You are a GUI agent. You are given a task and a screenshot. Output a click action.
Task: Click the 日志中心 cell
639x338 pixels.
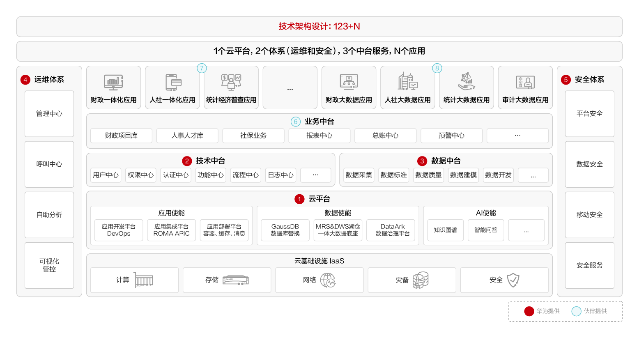(280, 175)
